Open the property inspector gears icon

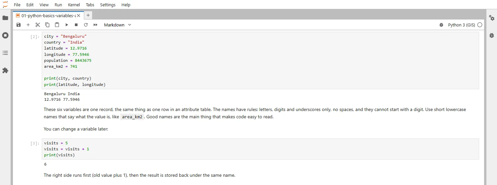(492, 18)
